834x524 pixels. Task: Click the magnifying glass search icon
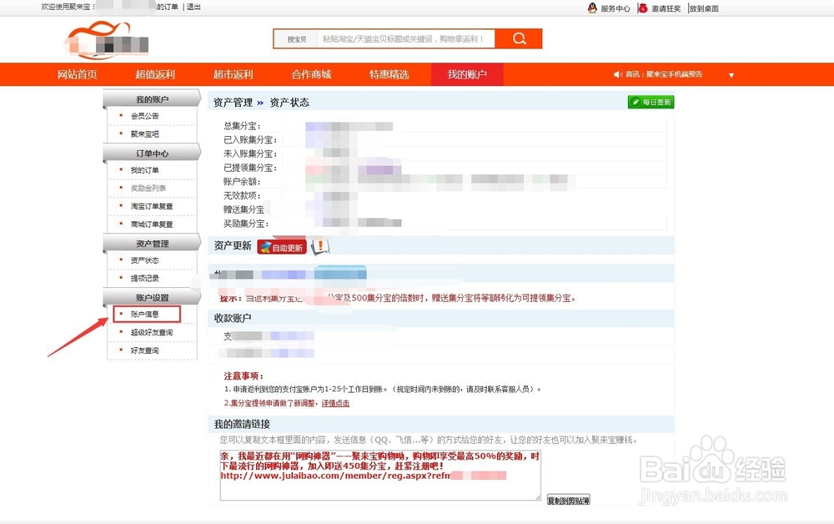pyautogui.click(x=519, y=38)
